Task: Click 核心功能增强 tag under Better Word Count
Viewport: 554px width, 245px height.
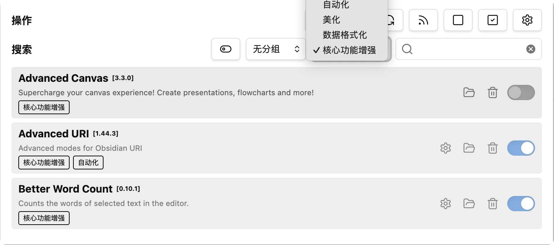Action: tap(44, 218)
